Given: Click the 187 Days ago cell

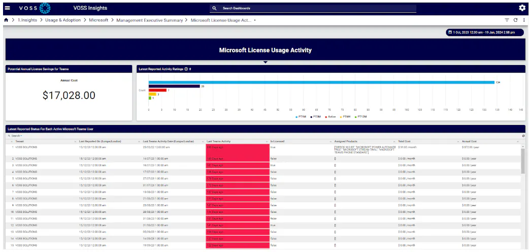Looking at the screenshot, I should tap(238, 165).
